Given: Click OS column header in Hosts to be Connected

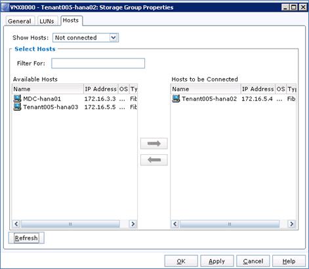Looking at the screenshot, I should click(x=281, y=89).
